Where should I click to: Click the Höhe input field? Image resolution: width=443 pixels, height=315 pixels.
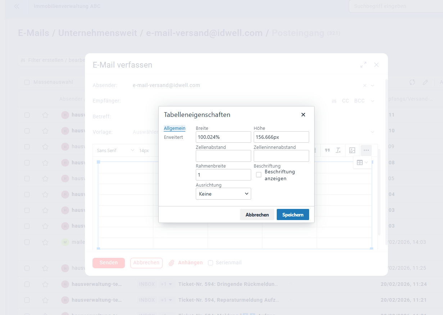pyautogui.click(x=281, y=137)
